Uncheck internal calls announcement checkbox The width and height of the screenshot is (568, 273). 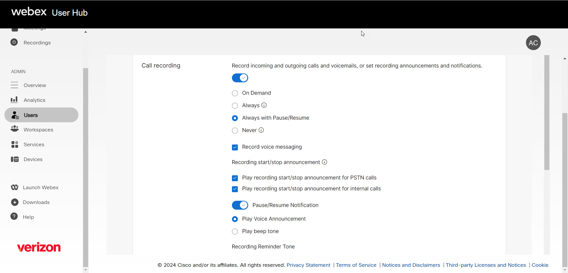point(235,189)
